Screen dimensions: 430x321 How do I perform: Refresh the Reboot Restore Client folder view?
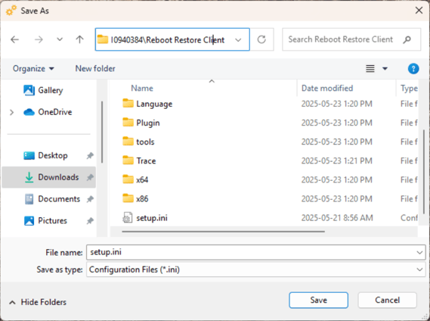point(261,39)
